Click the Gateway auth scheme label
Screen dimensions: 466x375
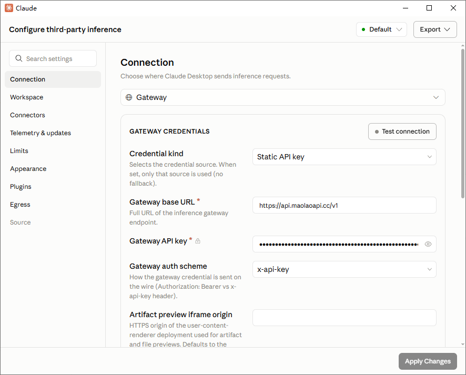(168, 266)
